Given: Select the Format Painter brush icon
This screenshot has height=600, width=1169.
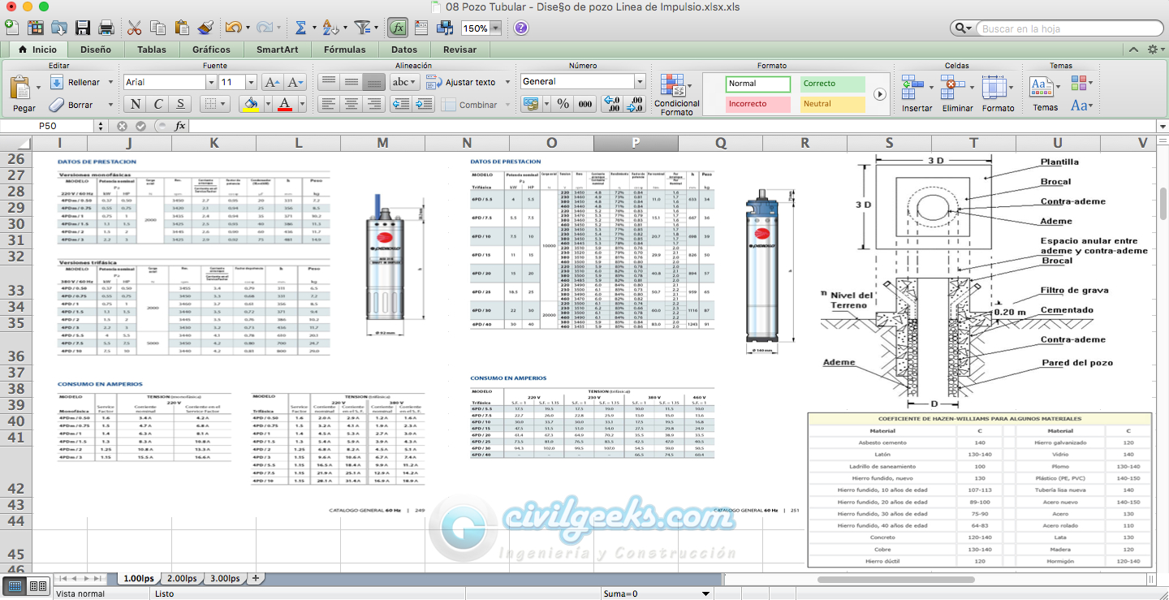Looking at the screenshot, I should [x=205, y=28].
